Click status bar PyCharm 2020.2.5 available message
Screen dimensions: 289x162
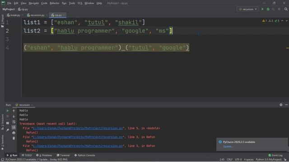(37, 160)
